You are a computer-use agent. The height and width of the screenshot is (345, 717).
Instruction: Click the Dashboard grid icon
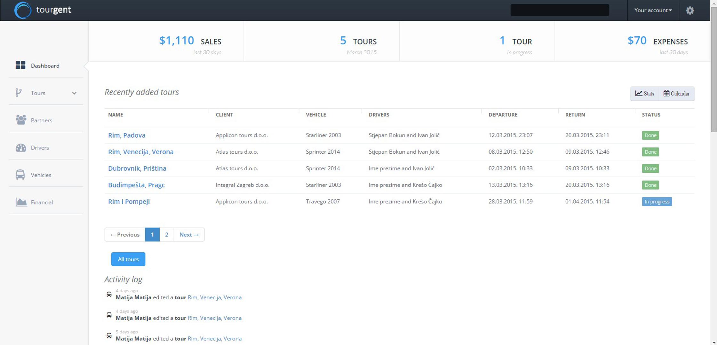coord(20,65)
